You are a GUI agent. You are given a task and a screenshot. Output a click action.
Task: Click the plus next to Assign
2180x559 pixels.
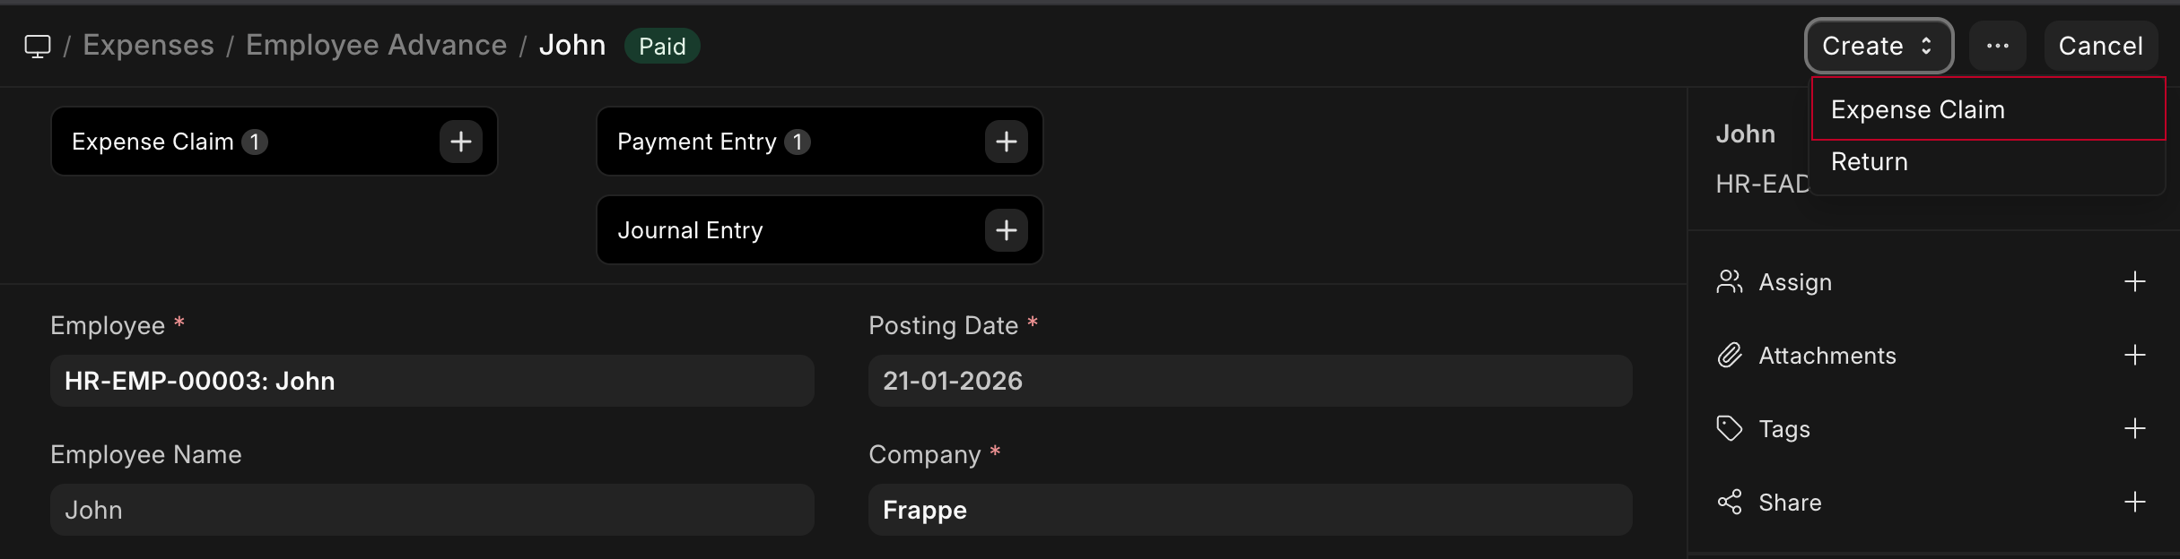2134,282
